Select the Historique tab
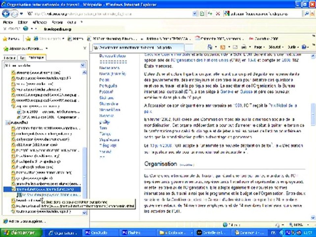The height and width of the screenshot is (237, 316). 36,58
